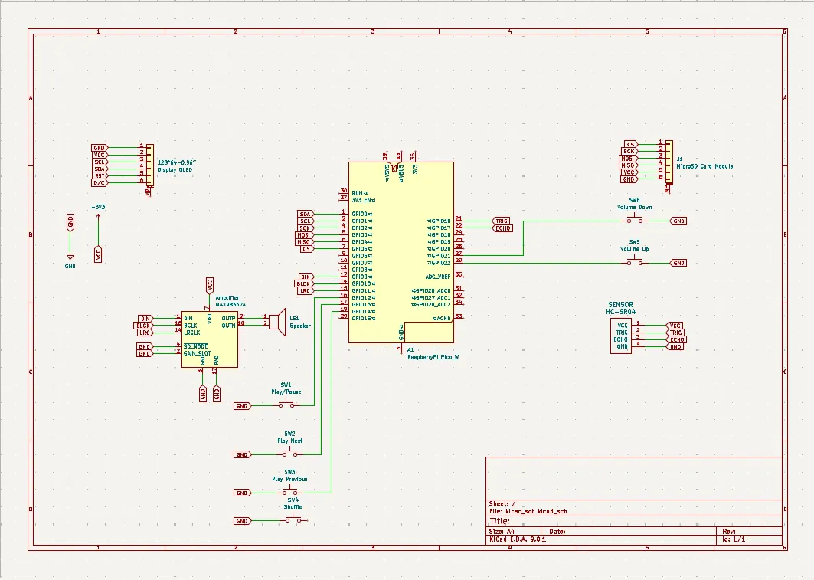
Task: Select the SW3 Play Previous push button symbol
Action: [289, 491]
